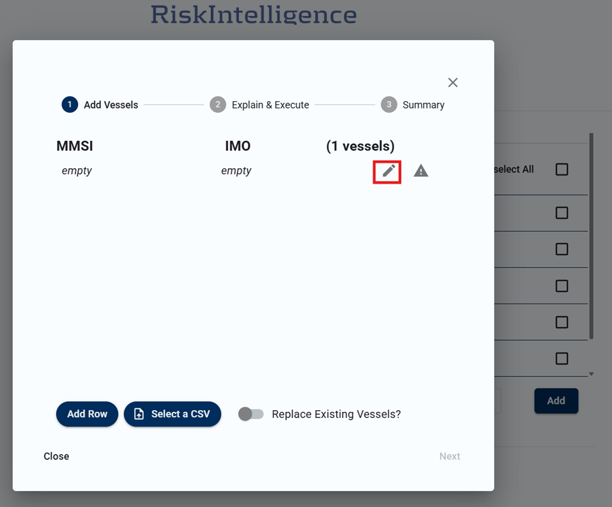Click the empty IMO cell
The height and width of the screenshot is (507, 612).
237,171
